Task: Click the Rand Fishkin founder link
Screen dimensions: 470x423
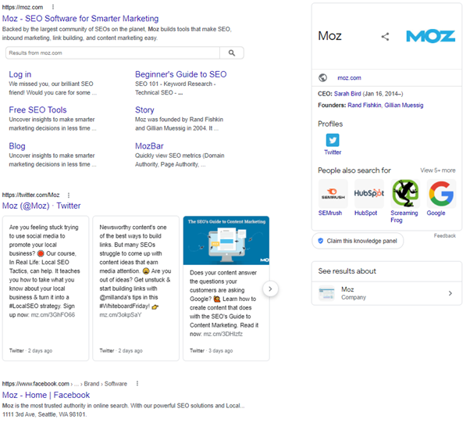Action: tap(364, 105)
